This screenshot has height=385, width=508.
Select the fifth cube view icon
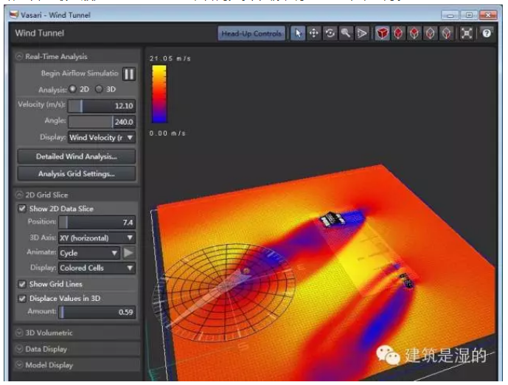(447, 33)
